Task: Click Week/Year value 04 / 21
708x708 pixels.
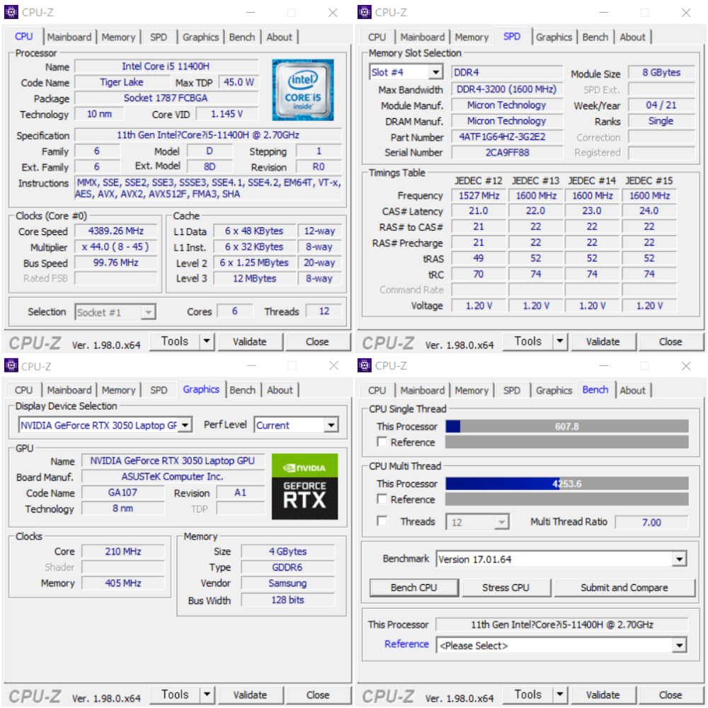Action: coord(661,105)
